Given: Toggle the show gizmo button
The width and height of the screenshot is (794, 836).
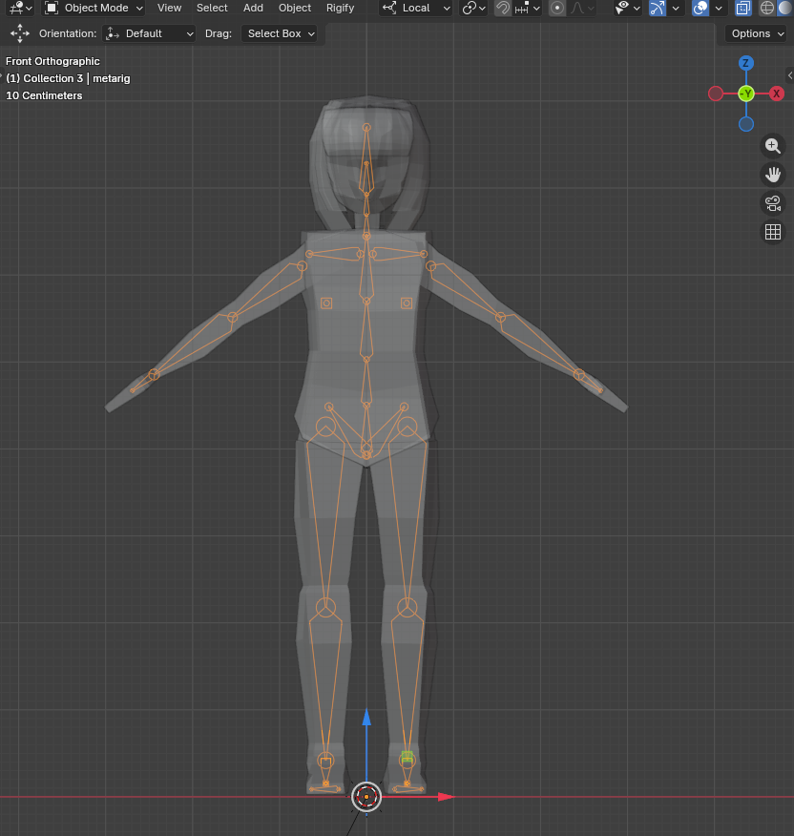Looking at the screenshot, I should click(x=658, y=8).
